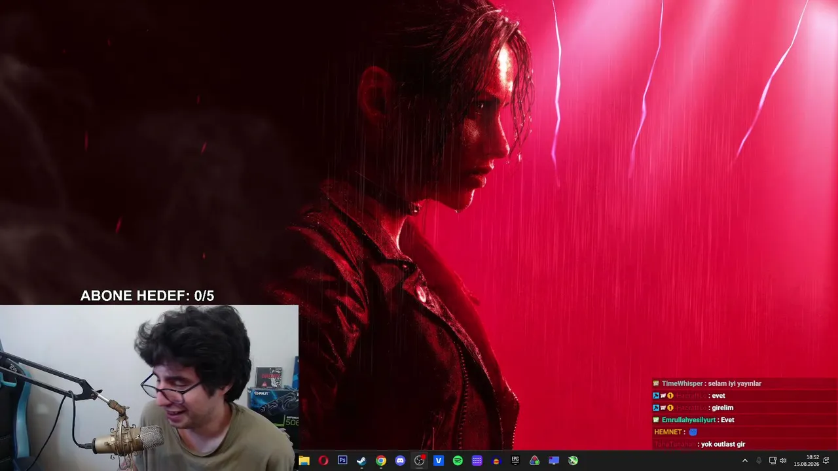Open the notification center icon
This screenshot has height=471, width=838.
coord(827,461)
